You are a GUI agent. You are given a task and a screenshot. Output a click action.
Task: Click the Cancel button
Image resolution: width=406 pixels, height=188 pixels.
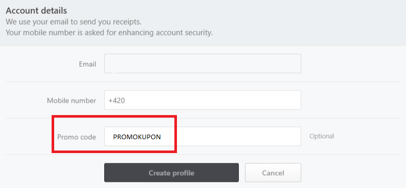click(273, 173)
